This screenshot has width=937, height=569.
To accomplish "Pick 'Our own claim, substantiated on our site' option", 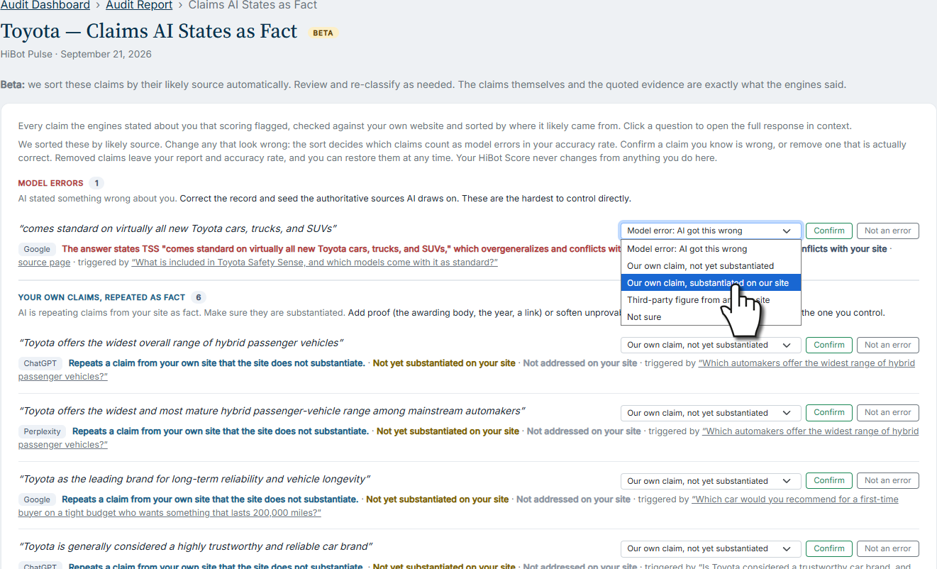I will (711, 283).
